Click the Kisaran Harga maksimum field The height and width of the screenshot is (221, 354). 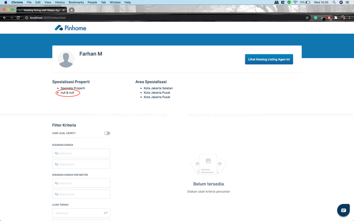81,164
